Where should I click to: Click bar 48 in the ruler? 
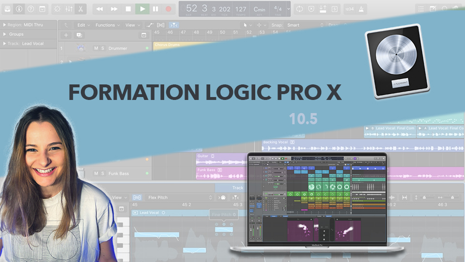click(x=196, y=33)
